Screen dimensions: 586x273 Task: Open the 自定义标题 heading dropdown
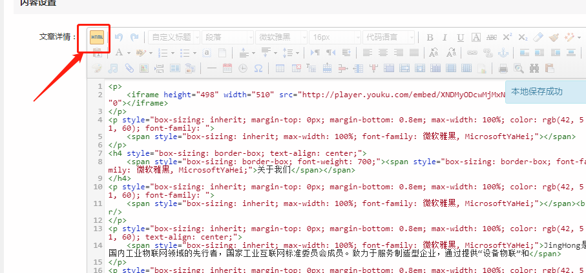coord(174,37)
